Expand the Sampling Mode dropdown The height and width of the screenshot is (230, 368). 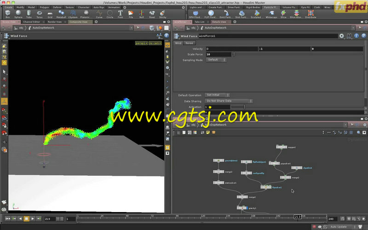click(x=216, y=60)
